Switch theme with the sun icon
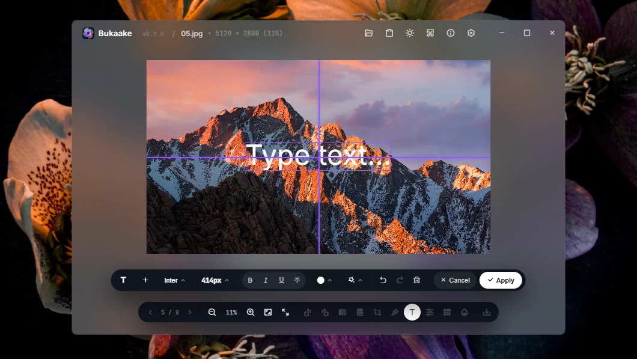Viewport: 637px width, 359px height. (x=409, y=33)
